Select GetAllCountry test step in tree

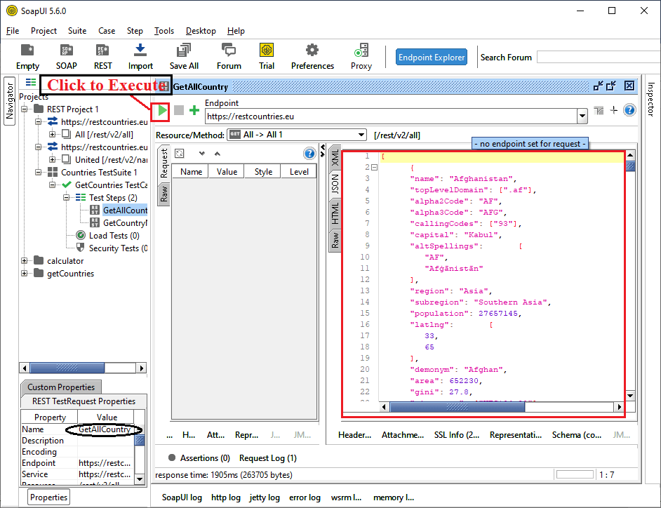click(x=125, y=210)
